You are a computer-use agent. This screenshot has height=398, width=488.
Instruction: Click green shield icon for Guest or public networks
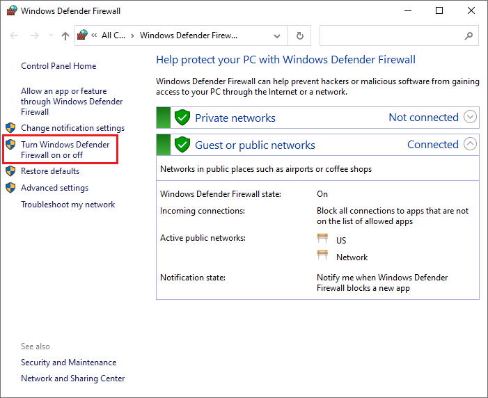point(182,145)
